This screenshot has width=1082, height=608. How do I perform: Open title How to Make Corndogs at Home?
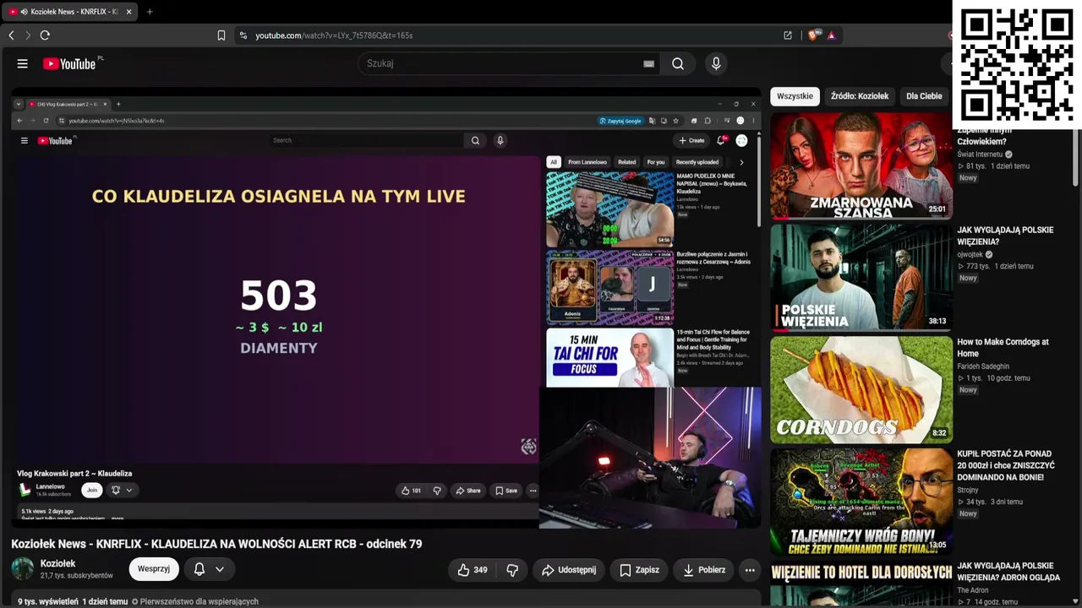click(1003, 348)
